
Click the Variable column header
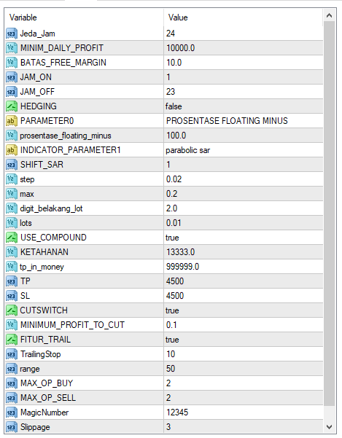point(84,17)
